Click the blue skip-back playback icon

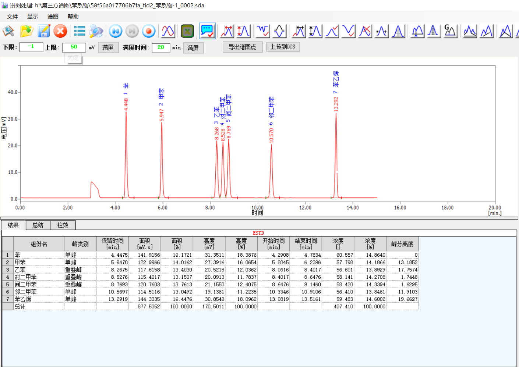[116, 31]
